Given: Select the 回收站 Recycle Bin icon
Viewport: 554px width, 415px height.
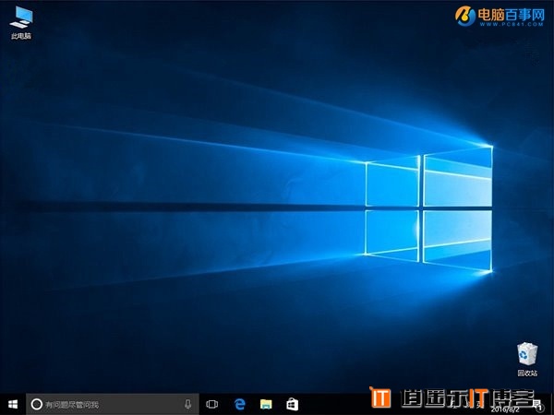Looking at the screenshot, I should [527, 359].
